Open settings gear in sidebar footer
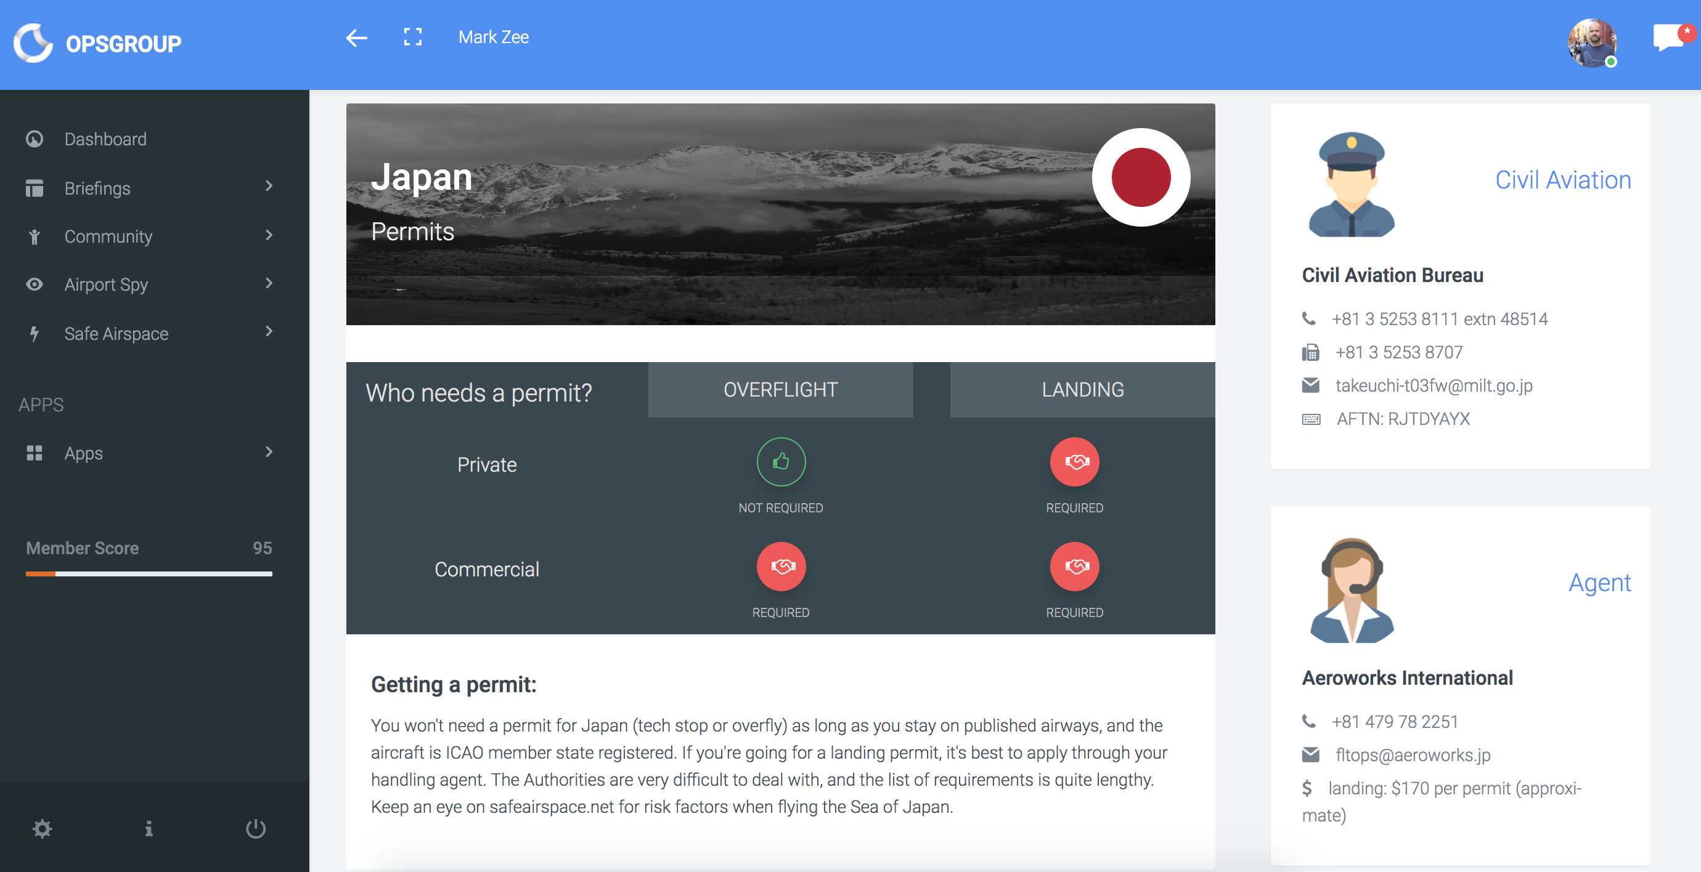The image size is (1701, 872). (43, 828)
